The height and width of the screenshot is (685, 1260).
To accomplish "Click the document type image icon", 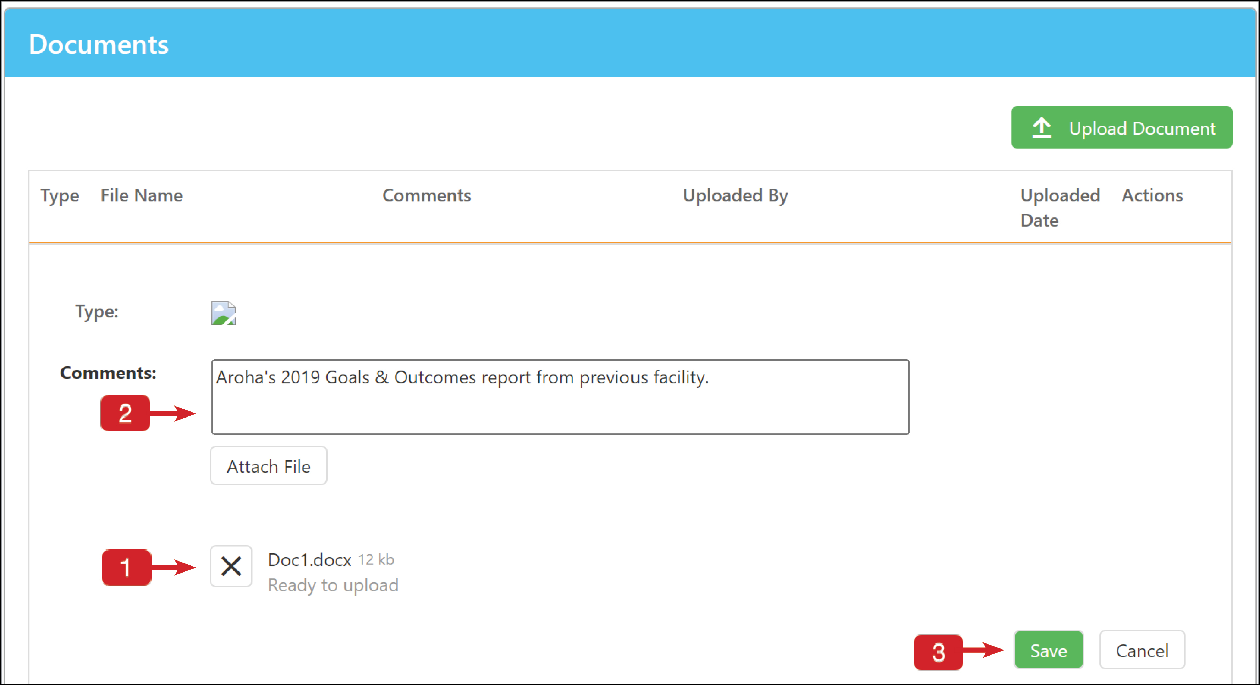I will coord(224,313).
